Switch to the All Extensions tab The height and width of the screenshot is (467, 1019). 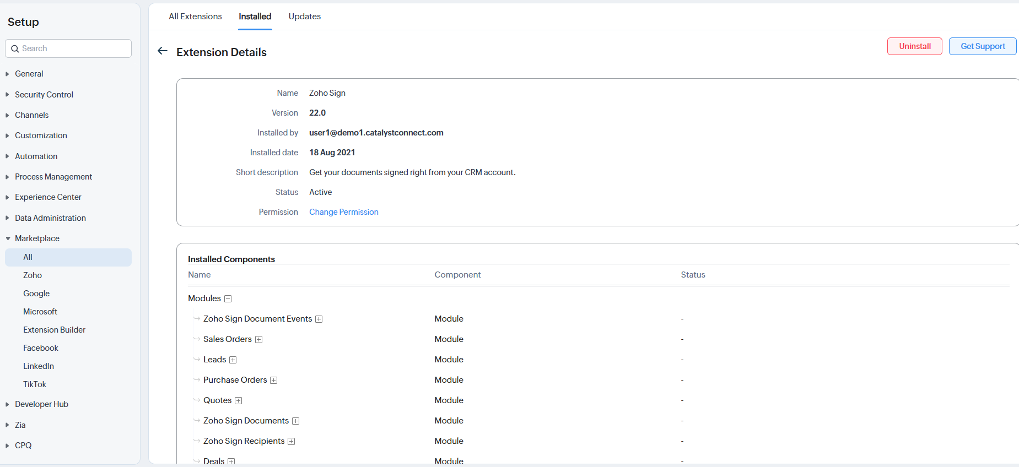[195, 17]
